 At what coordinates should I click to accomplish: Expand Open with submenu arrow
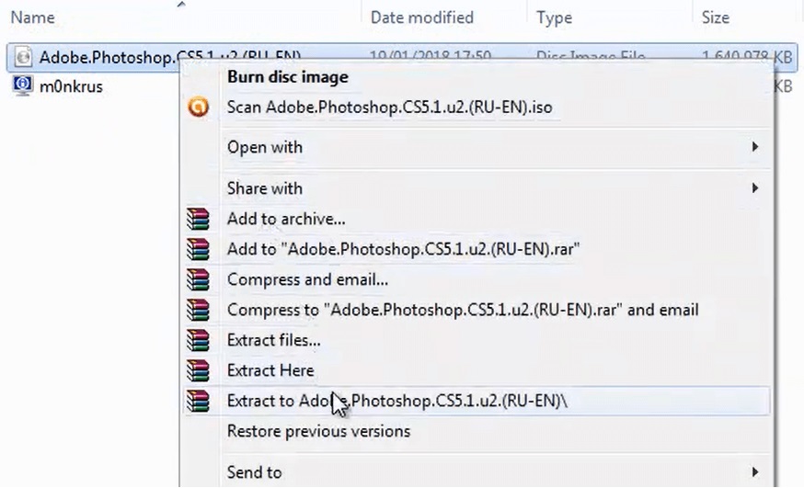[754, 147]
